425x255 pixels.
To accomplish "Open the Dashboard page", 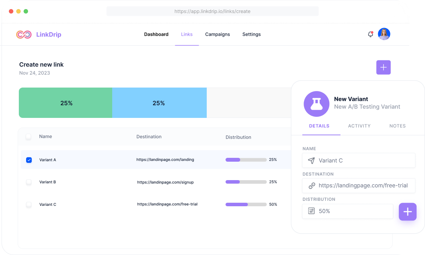I will tap(156, 35).
